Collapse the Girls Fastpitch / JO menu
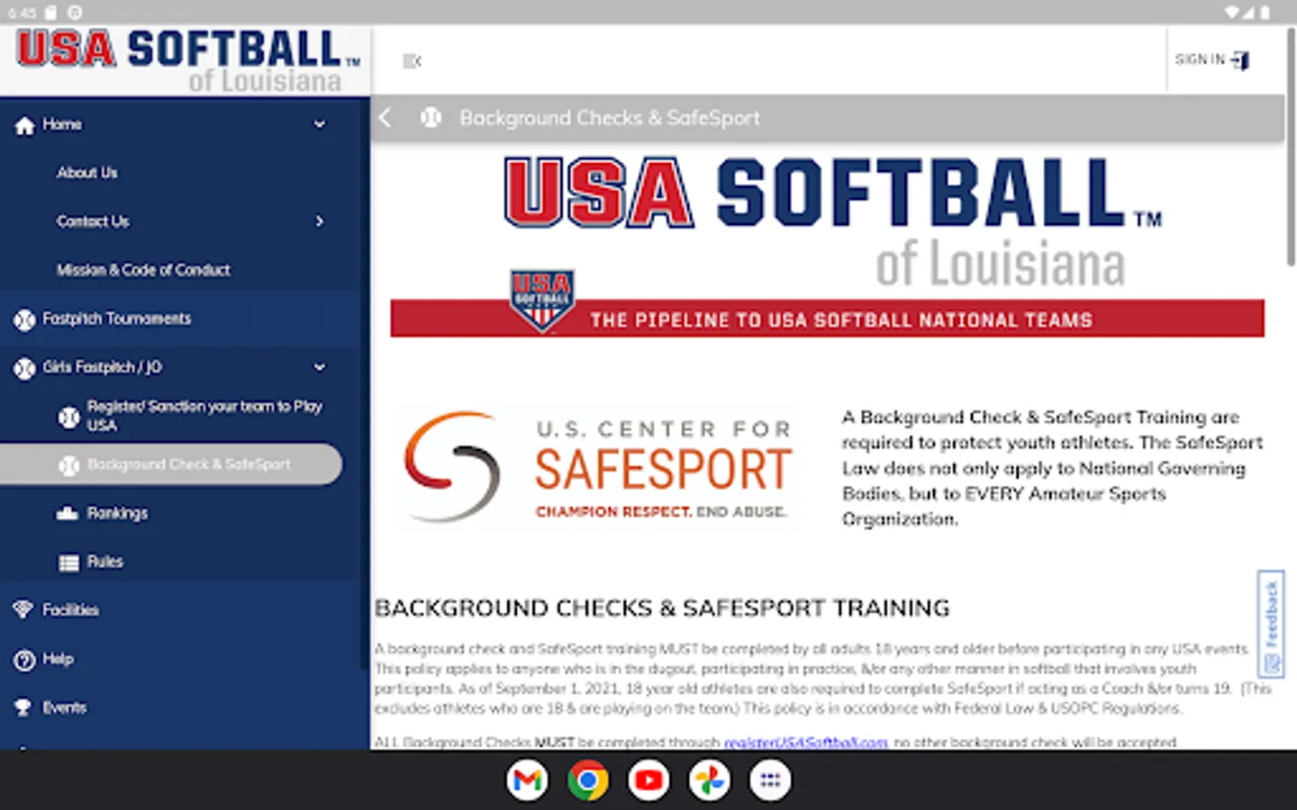 click(320, 367)
